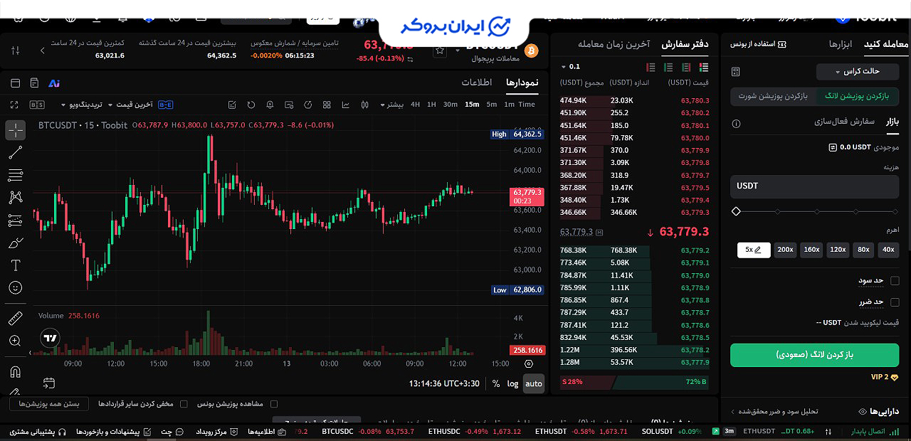911x441 pixels.
Task: Toggle the B-E break-even icon
Action: click(x=166, y=105)
